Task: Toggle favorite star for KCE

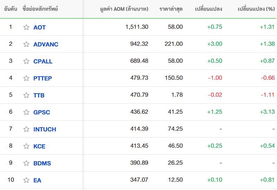Action: pos(26,146)
